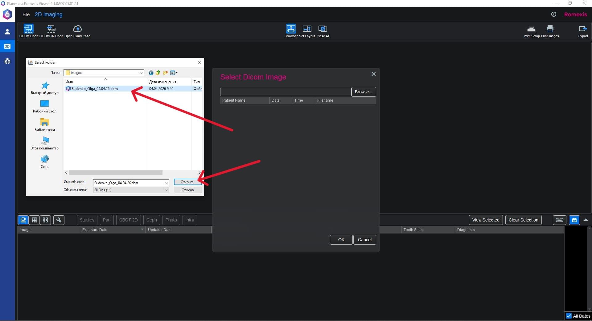Toggle the calendar date filter button
Image resolution: width=592 pixels, height=321 pixels.
[x=574, y=220]
